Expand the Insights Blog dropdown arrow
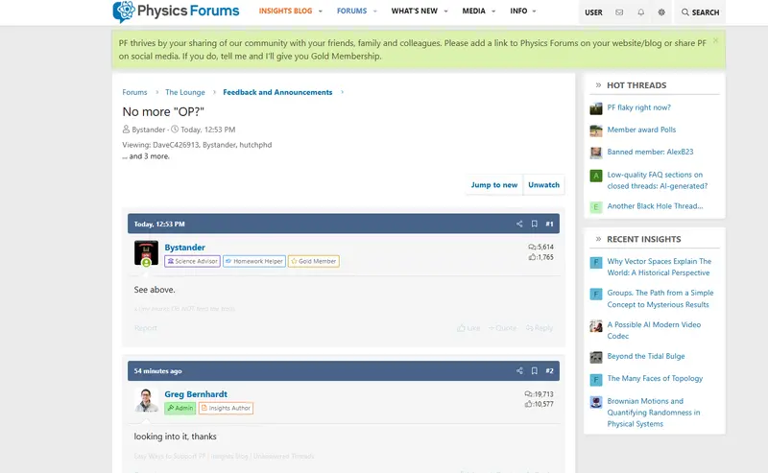768x473 pixels. 321,12
